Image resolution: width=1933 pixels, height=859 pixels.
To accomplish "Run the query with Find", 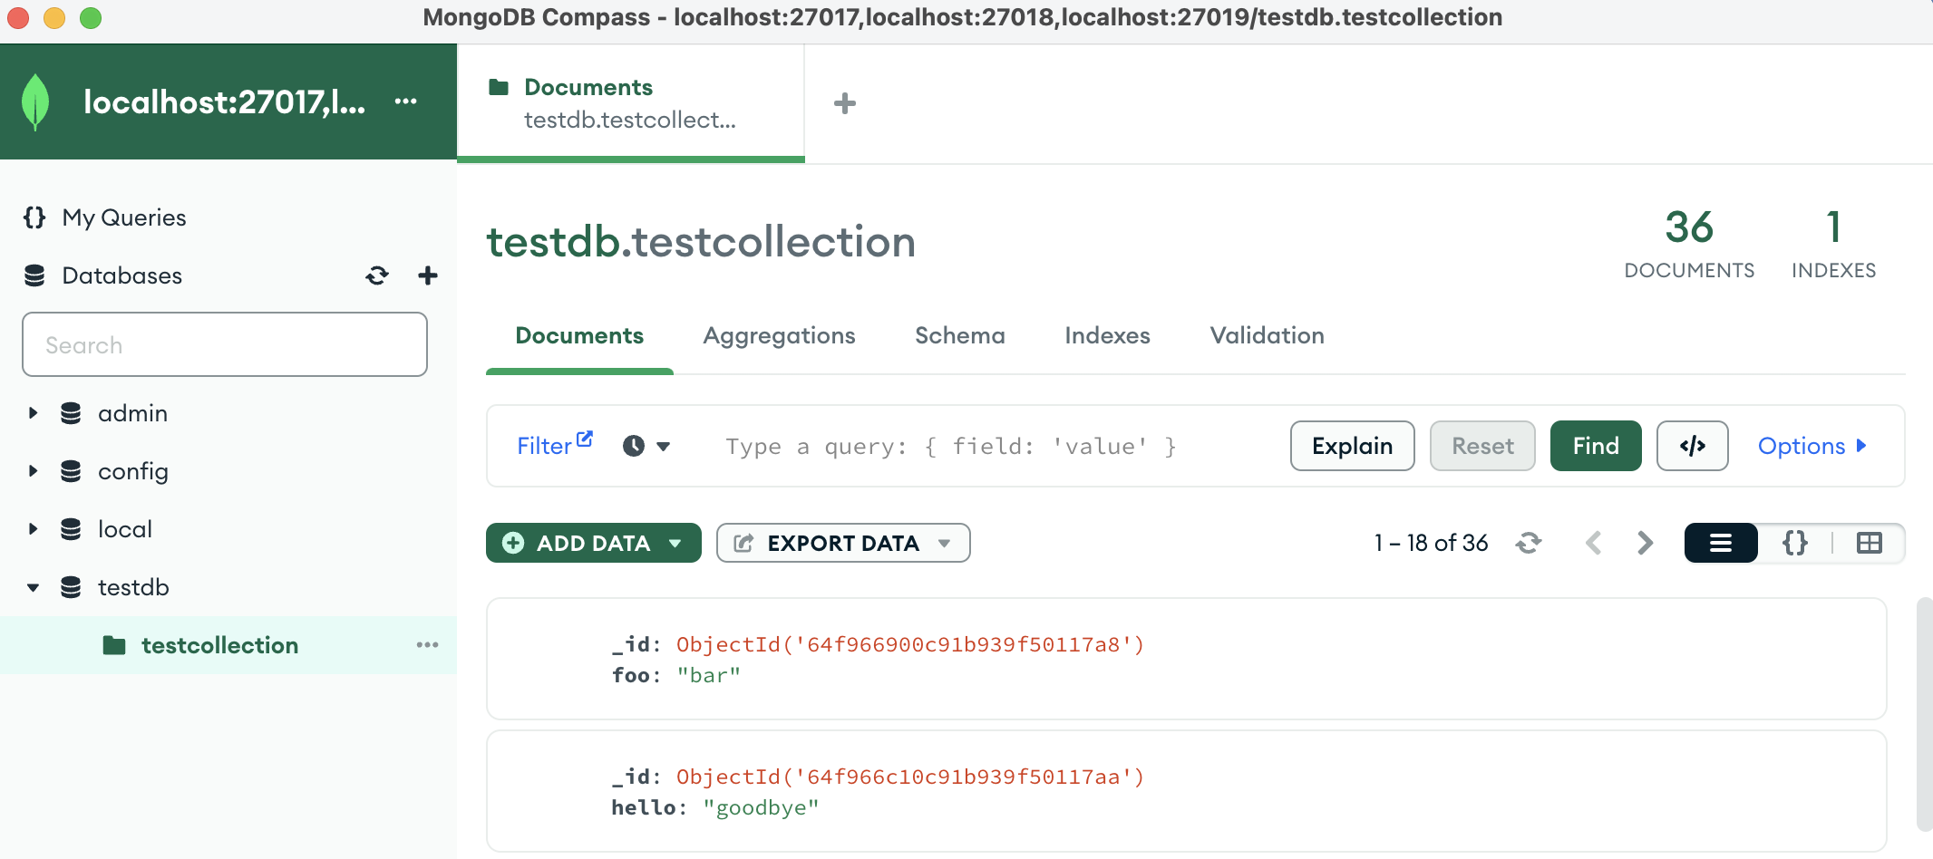I will click(x=1596, y=446).
